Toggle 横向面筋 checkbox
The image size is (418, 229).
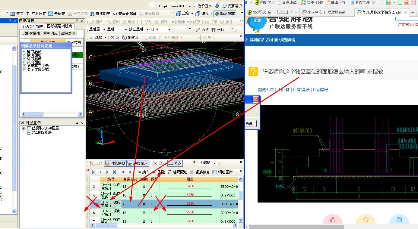24,55
